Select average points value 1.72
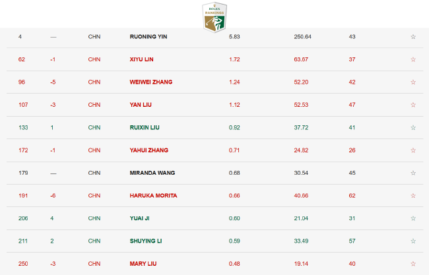The image size is (429, 275). click(234, 59)
